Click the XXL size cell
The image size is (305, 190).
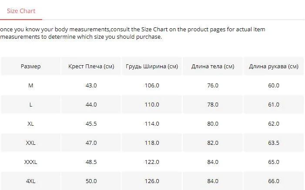click(31, 143)
